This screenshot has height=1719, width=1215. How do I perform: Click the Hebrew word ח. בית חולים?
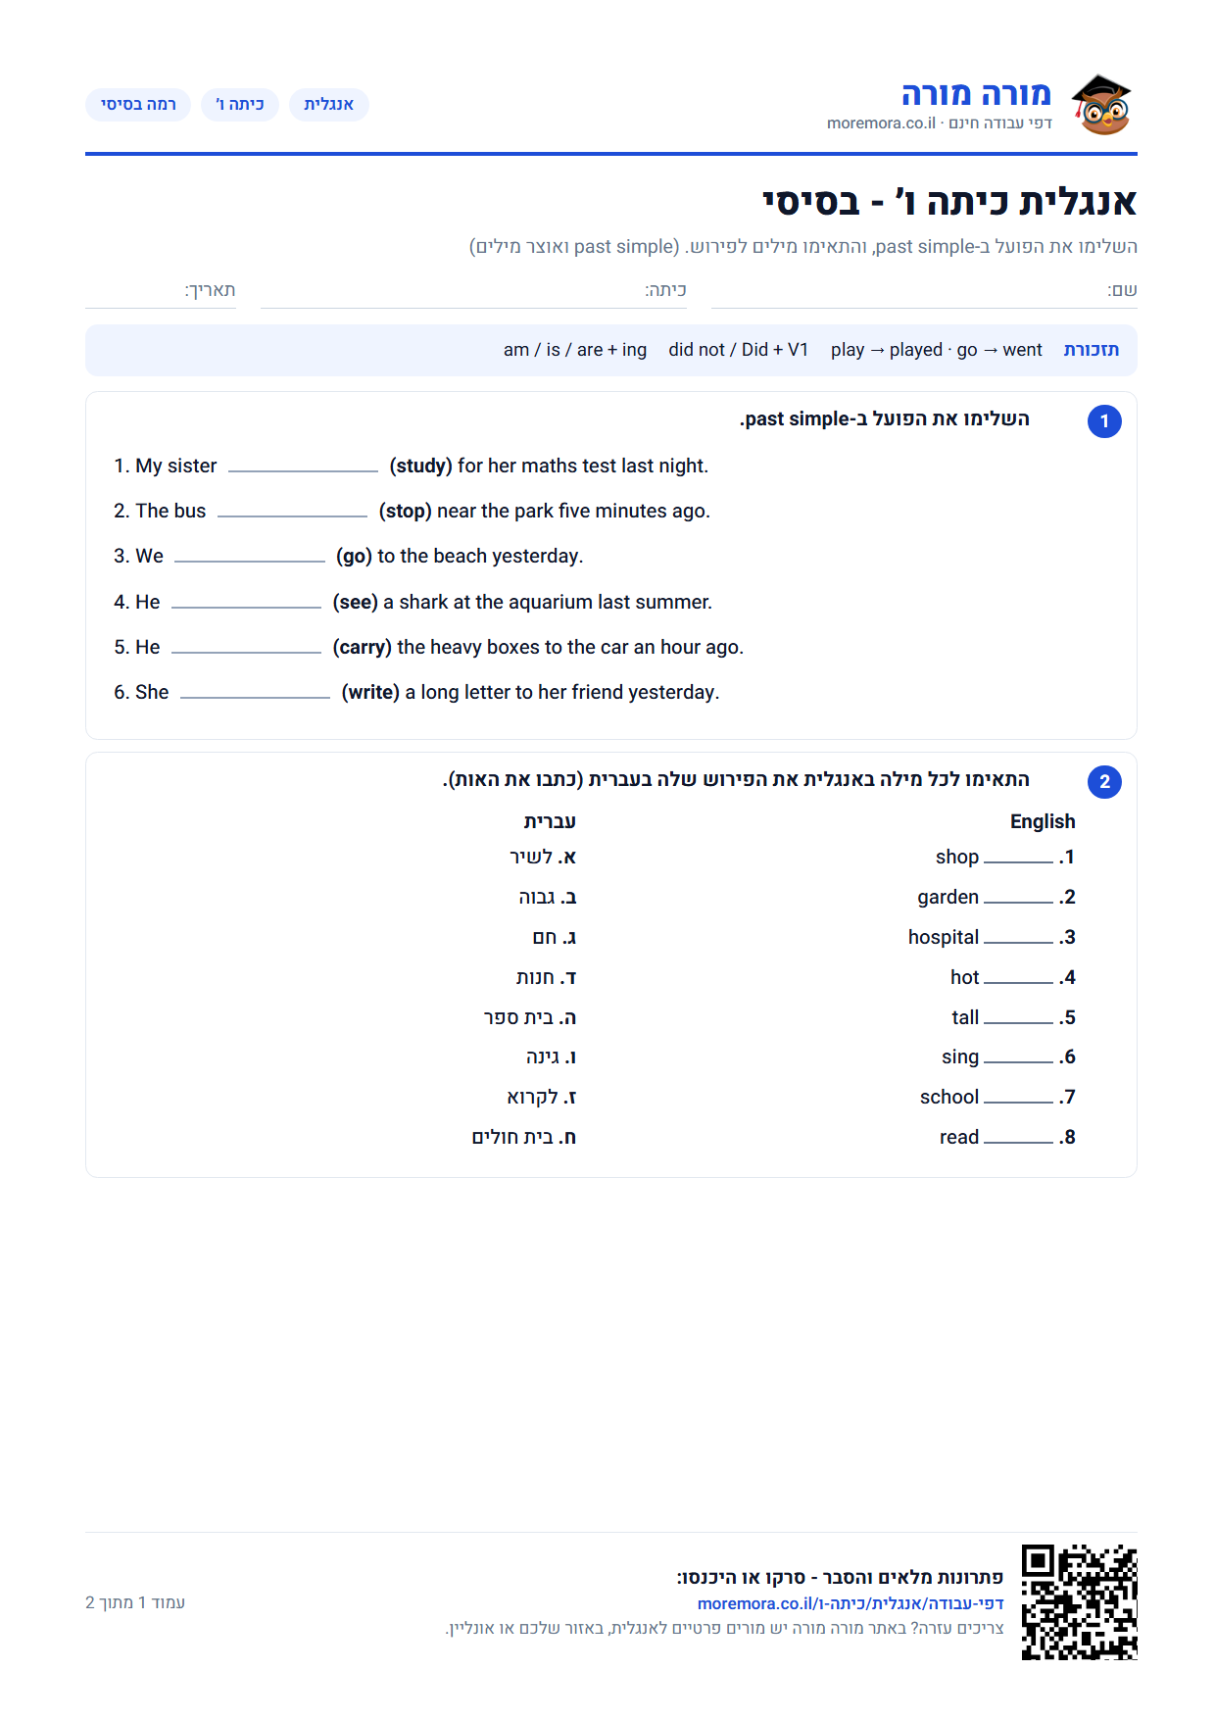tap(524, 1138)
